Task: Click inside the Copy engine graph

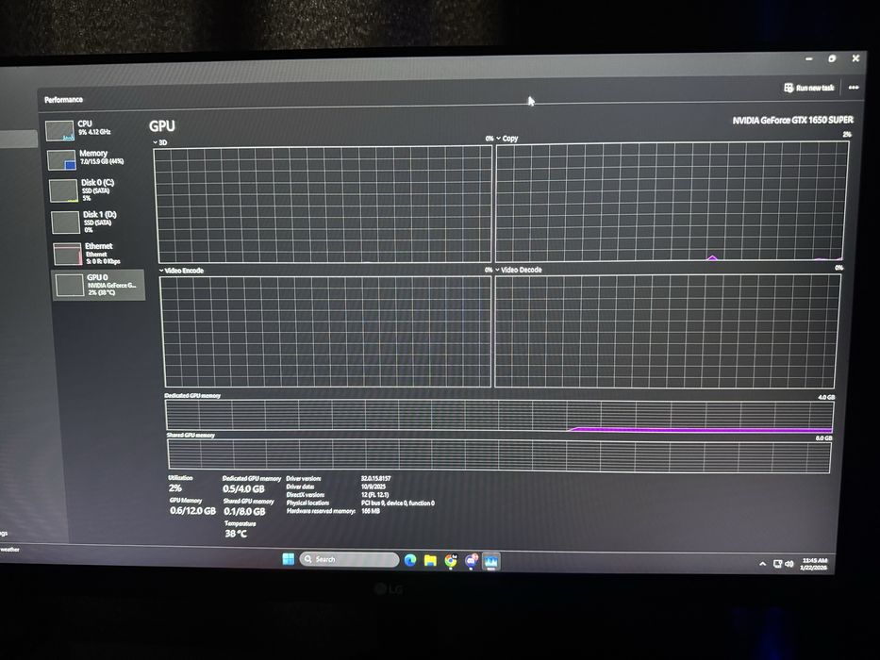Action: coord(672,201)
